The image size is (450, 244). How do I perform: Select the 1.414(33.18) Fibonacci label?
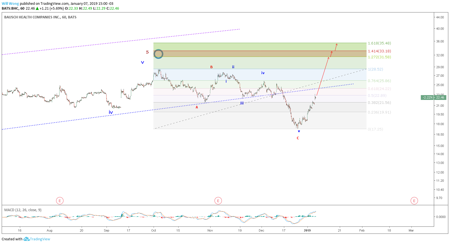(379, 51)
